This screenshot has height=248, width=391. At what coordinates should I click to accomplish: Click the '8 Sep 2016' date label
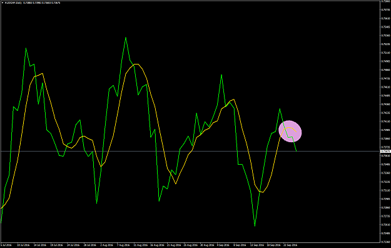[x=240, y=245]
